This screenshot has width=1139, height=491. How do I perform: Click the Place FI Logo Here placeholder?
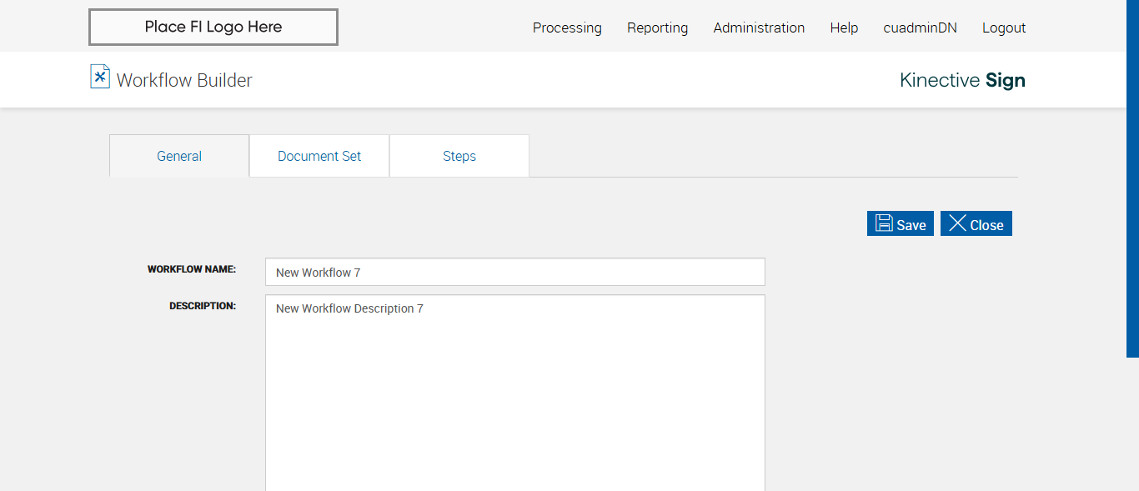(213, 27)
